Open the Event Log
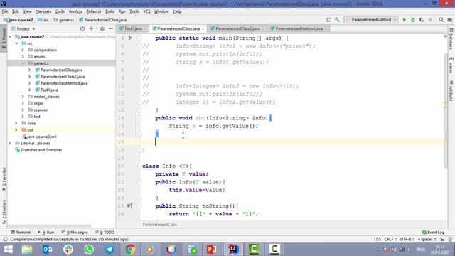The width and height of the screenshot is (455, 256). 433,233
